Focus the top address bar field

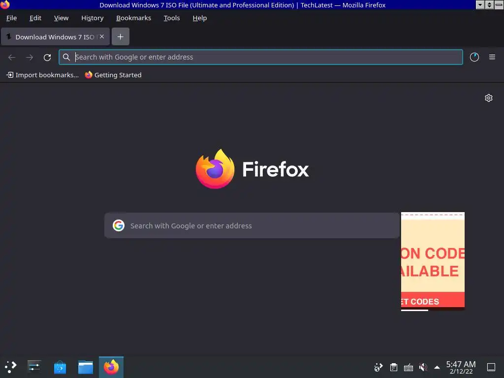[261, 57]
